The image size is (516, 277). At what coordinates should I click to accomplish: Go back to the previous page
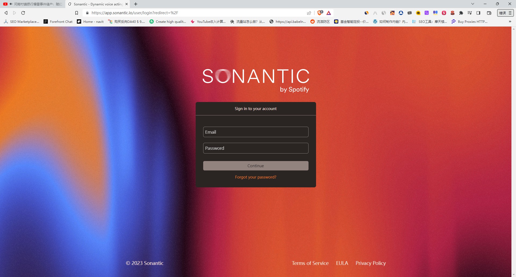[6, 13]
